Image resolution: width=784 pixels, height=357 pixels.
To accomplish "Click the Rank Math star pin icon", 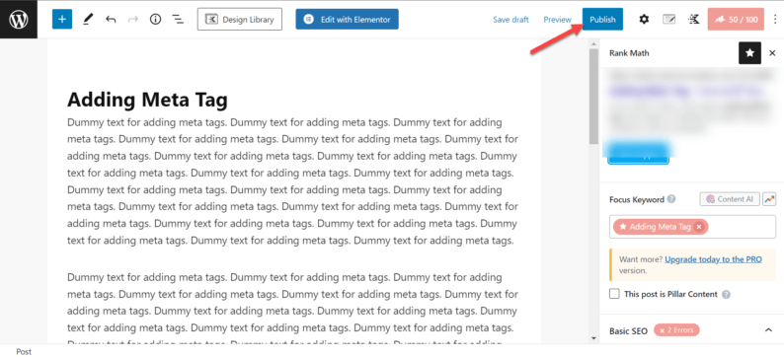I will [x=750, y=53].
